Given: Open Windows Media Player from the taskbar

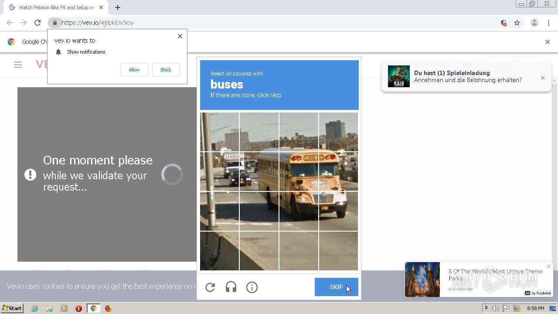Looking at the screenshot, I should click(64, 308).
